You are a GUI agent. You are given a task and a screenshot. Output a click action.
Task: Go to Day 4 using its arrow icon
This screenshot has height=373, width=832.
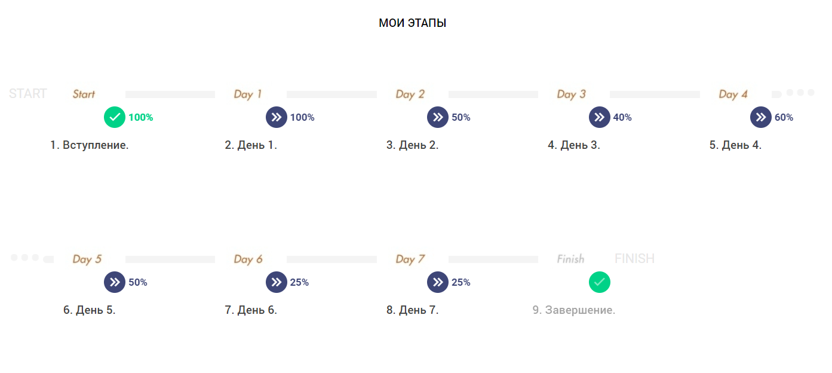tap(761, 117)
